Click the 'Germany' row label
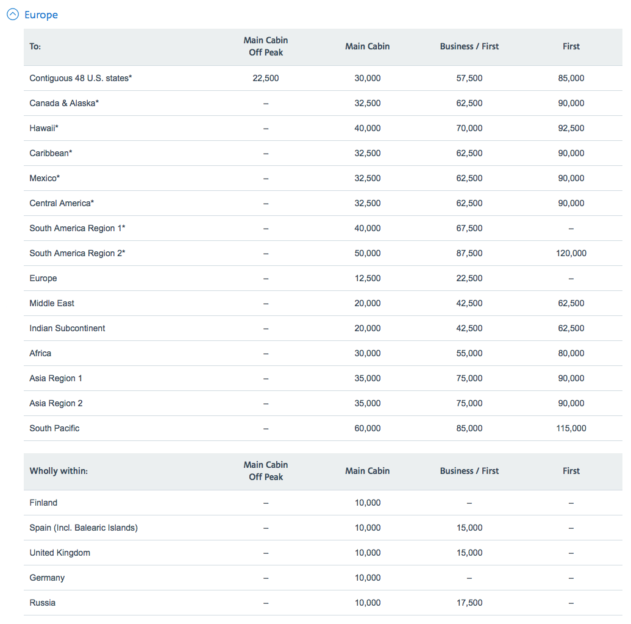Image resolution: width=631 pixels, height=624 pixels. coord(47,577)
